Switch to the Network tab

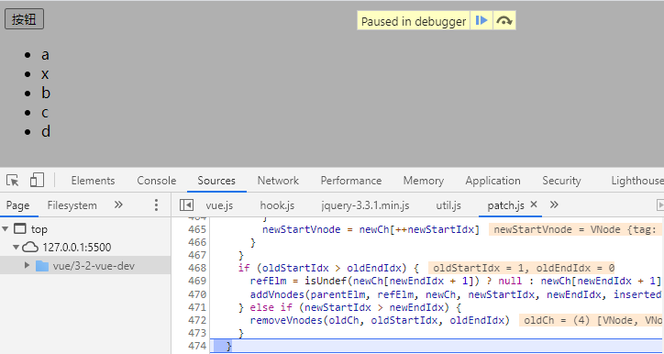click(278, 181)
